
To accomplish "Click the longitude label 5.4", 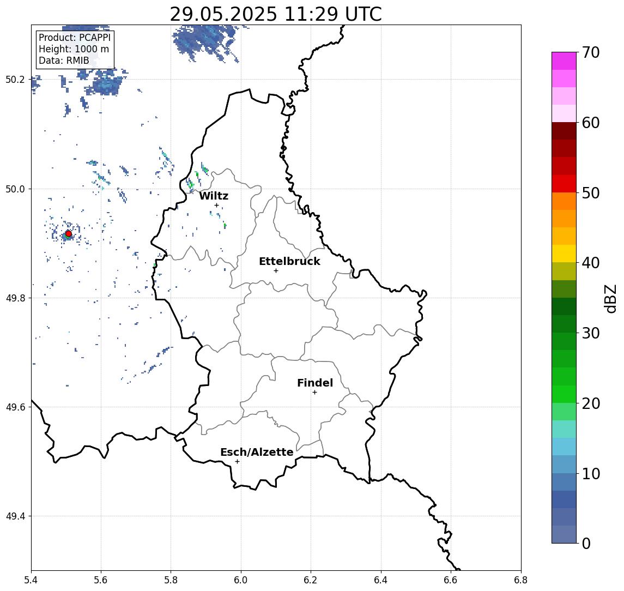I will click(x=31, y=580).
